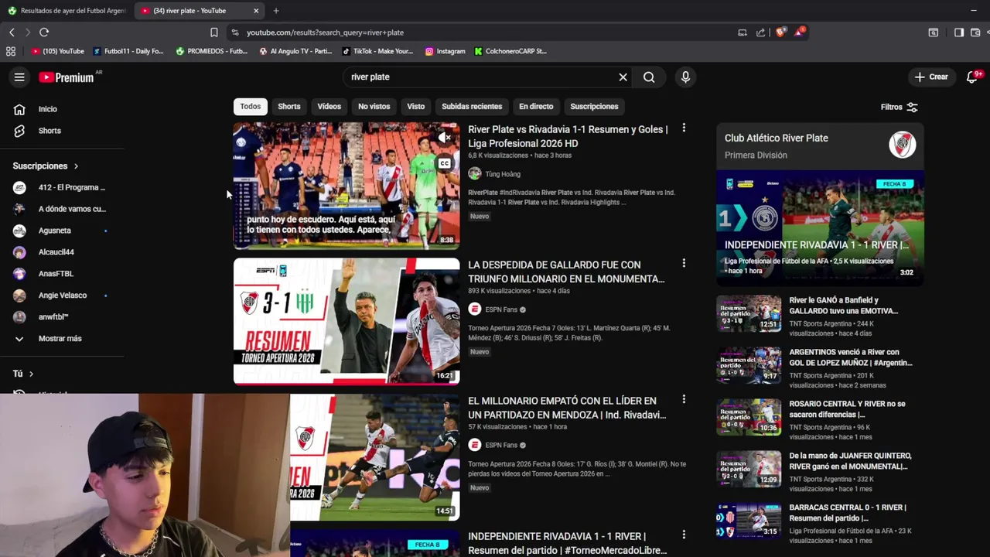The height and width of the screenshot is (557, 990).
Task: Toggle captions on the preview thumbnail
Action: coord(444,163)
